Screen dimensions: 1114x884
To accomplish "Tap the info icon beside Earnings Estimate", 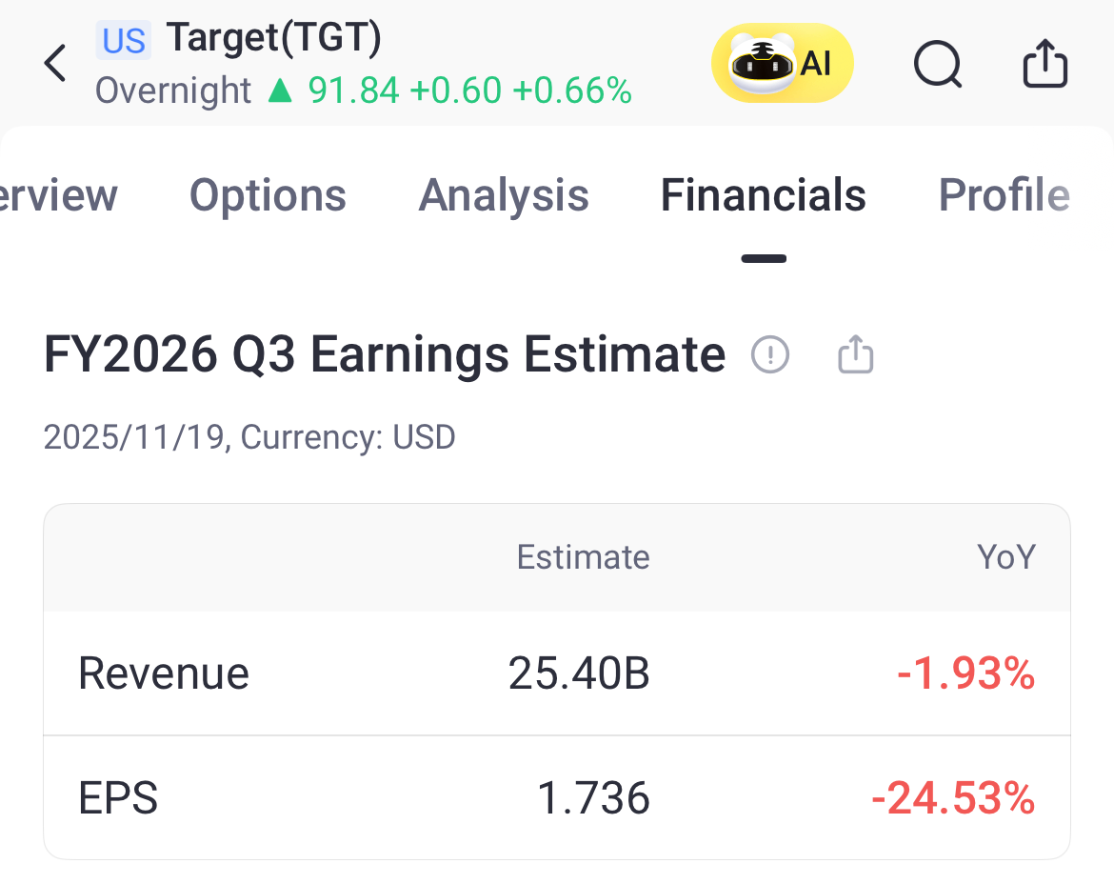I will pyautogui.click(x=770, y=355).
